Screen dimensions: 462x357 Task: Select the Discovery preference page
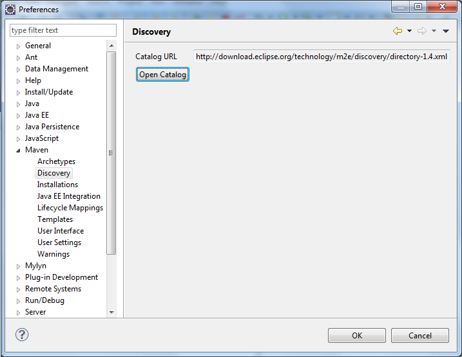pos(53,173)
